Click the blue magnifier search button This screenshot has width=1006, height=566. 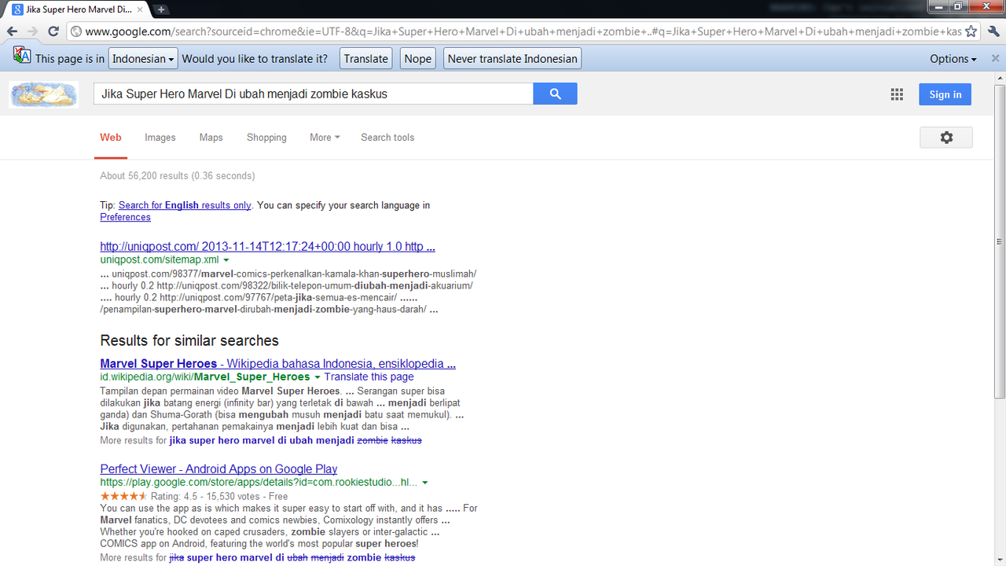pos(555,94)
